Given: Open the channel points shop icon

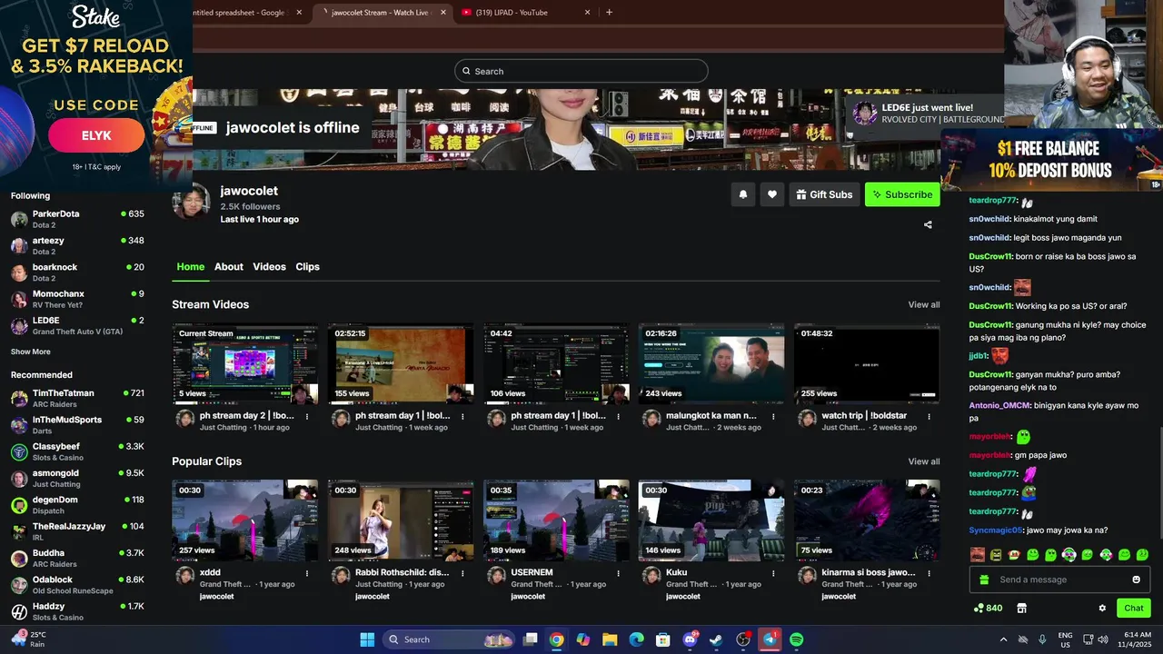Looking at the screenshot, I should coord(1021,609).
